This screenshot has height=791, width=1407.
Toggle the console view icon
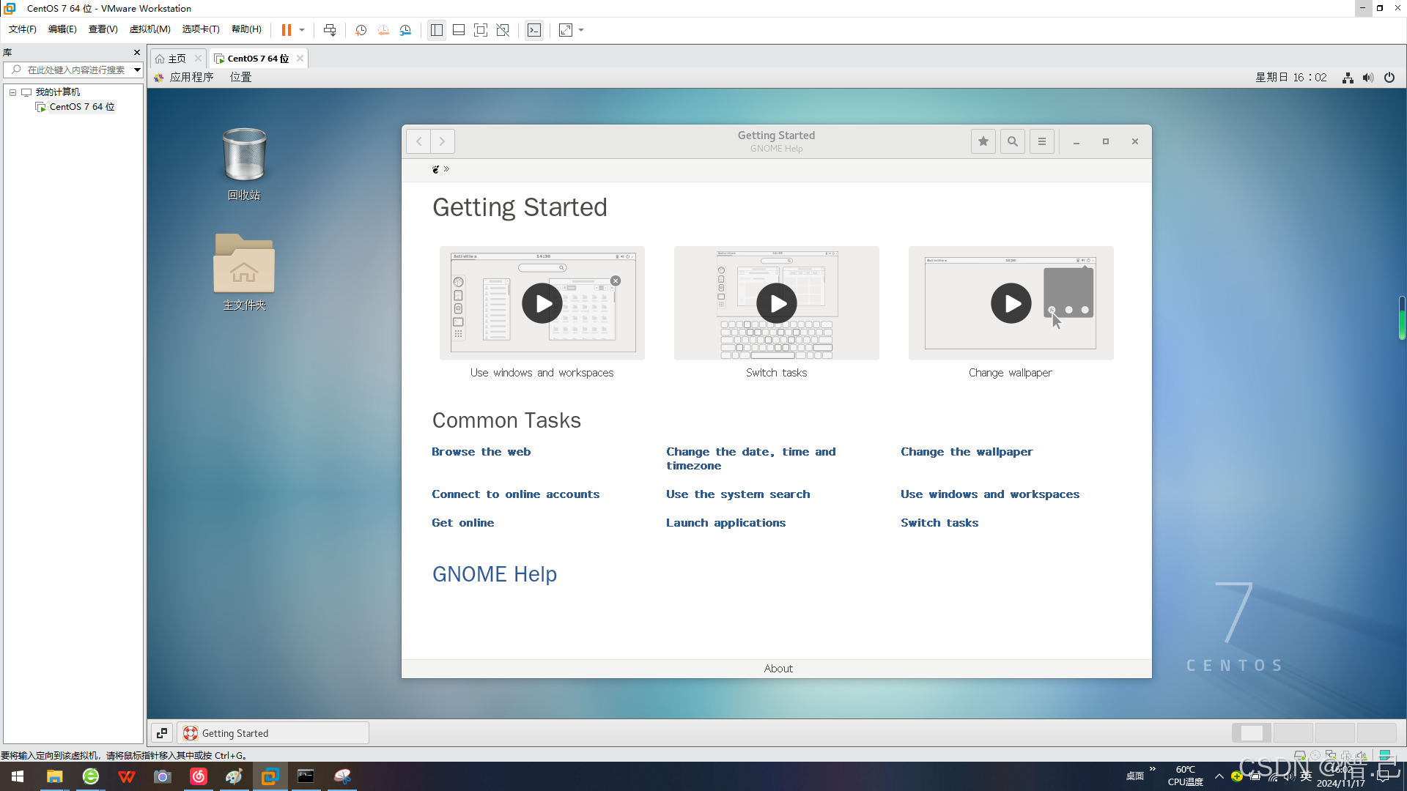(534, 30)
